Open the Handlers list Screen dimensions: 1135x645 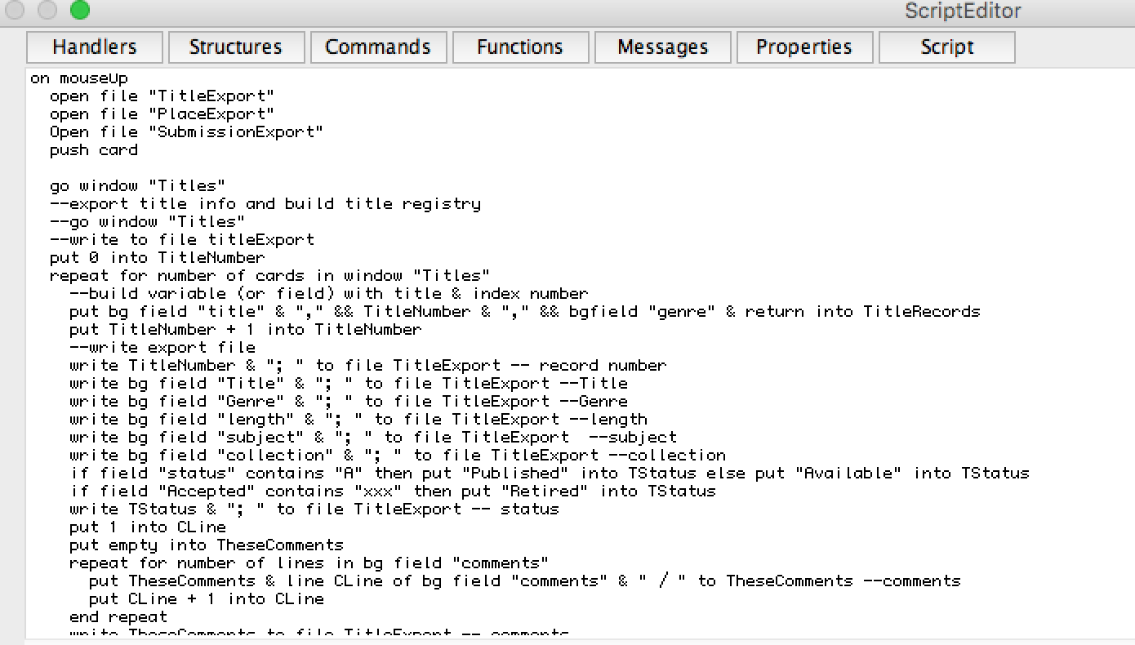95,47
